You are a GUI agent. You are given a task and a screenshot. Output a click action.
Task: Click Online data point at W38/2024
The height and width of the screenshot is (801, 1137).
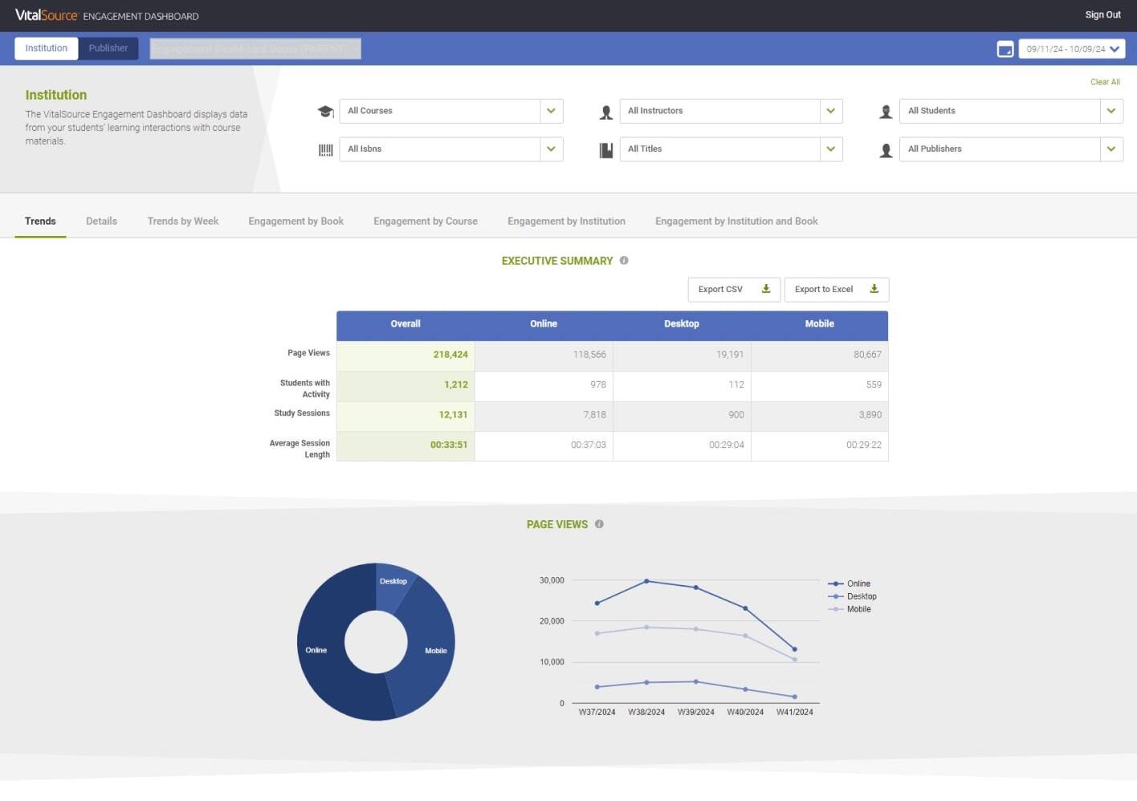[x=646, y=581]
